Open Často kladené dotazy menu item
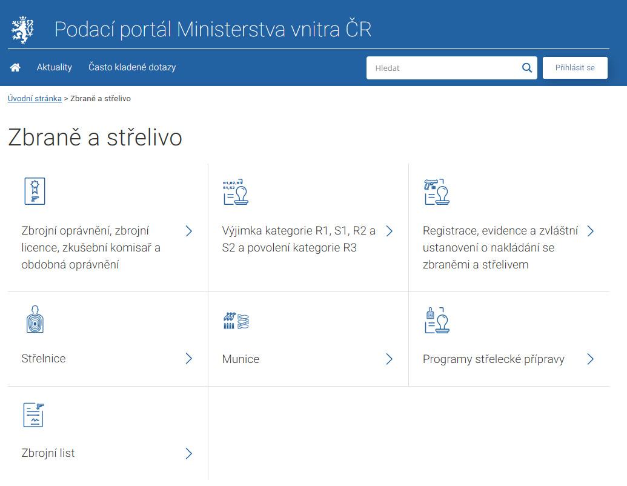This screenshot has width=627, height=486. [132, 67]
